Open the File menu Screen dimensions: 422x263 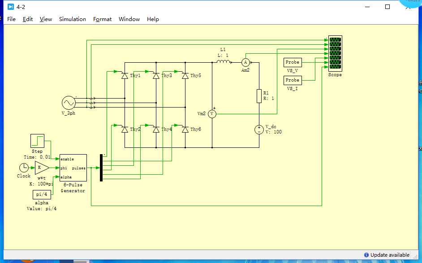click(x=11, y=19)
